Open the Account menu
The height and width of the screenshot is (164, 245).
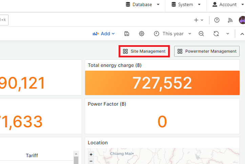pyautogui.click(x=228, y=4)
